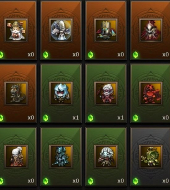Choose the blue-haired masked hero portrait
The height and width of the screenshot is (190, 170).
(61, 93)
